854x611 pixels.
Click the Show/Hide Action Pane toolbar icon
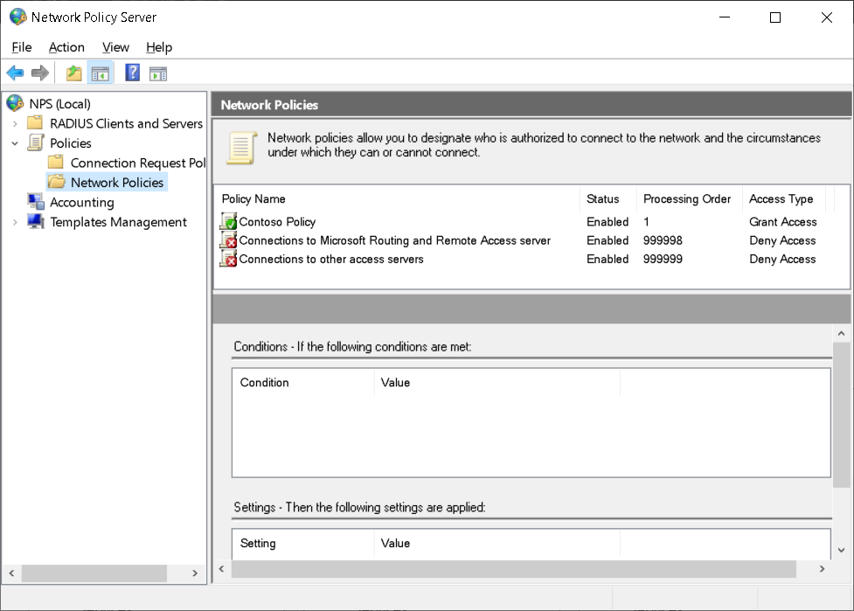[157, 73]
